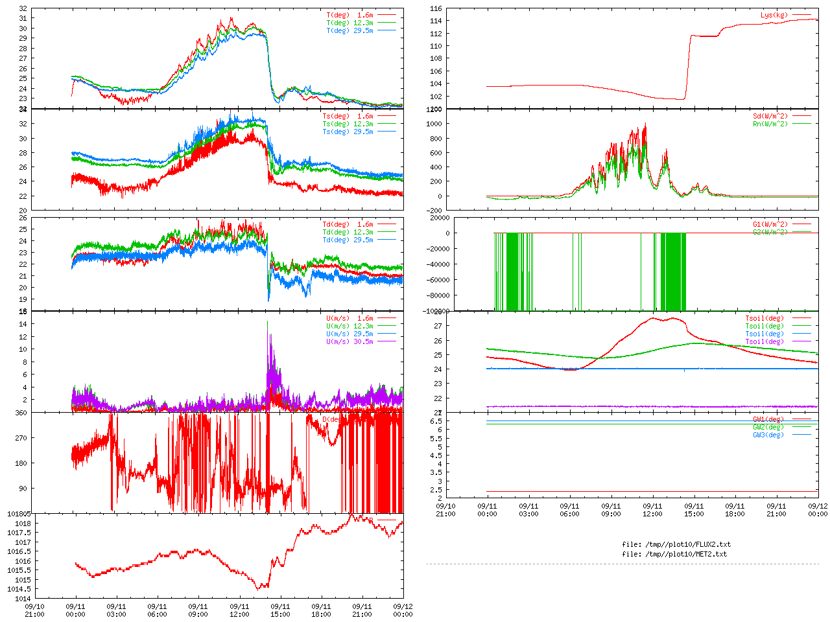Screen dimensions: 830x622
Task: Click the 1017.5 tick on pressure axis
Action: click(x=19, y=533)
